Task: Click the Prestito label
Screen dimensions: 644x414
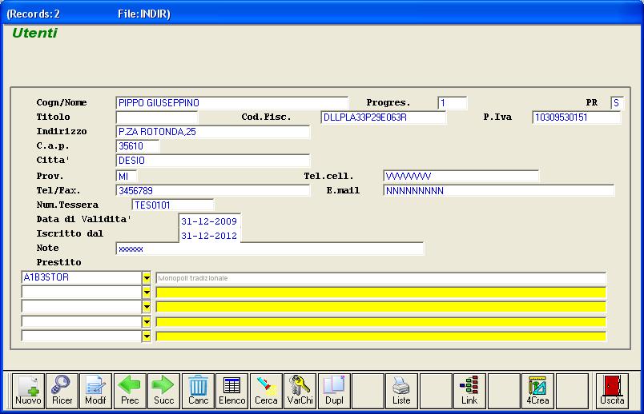Action: click(x=58, y=262)
